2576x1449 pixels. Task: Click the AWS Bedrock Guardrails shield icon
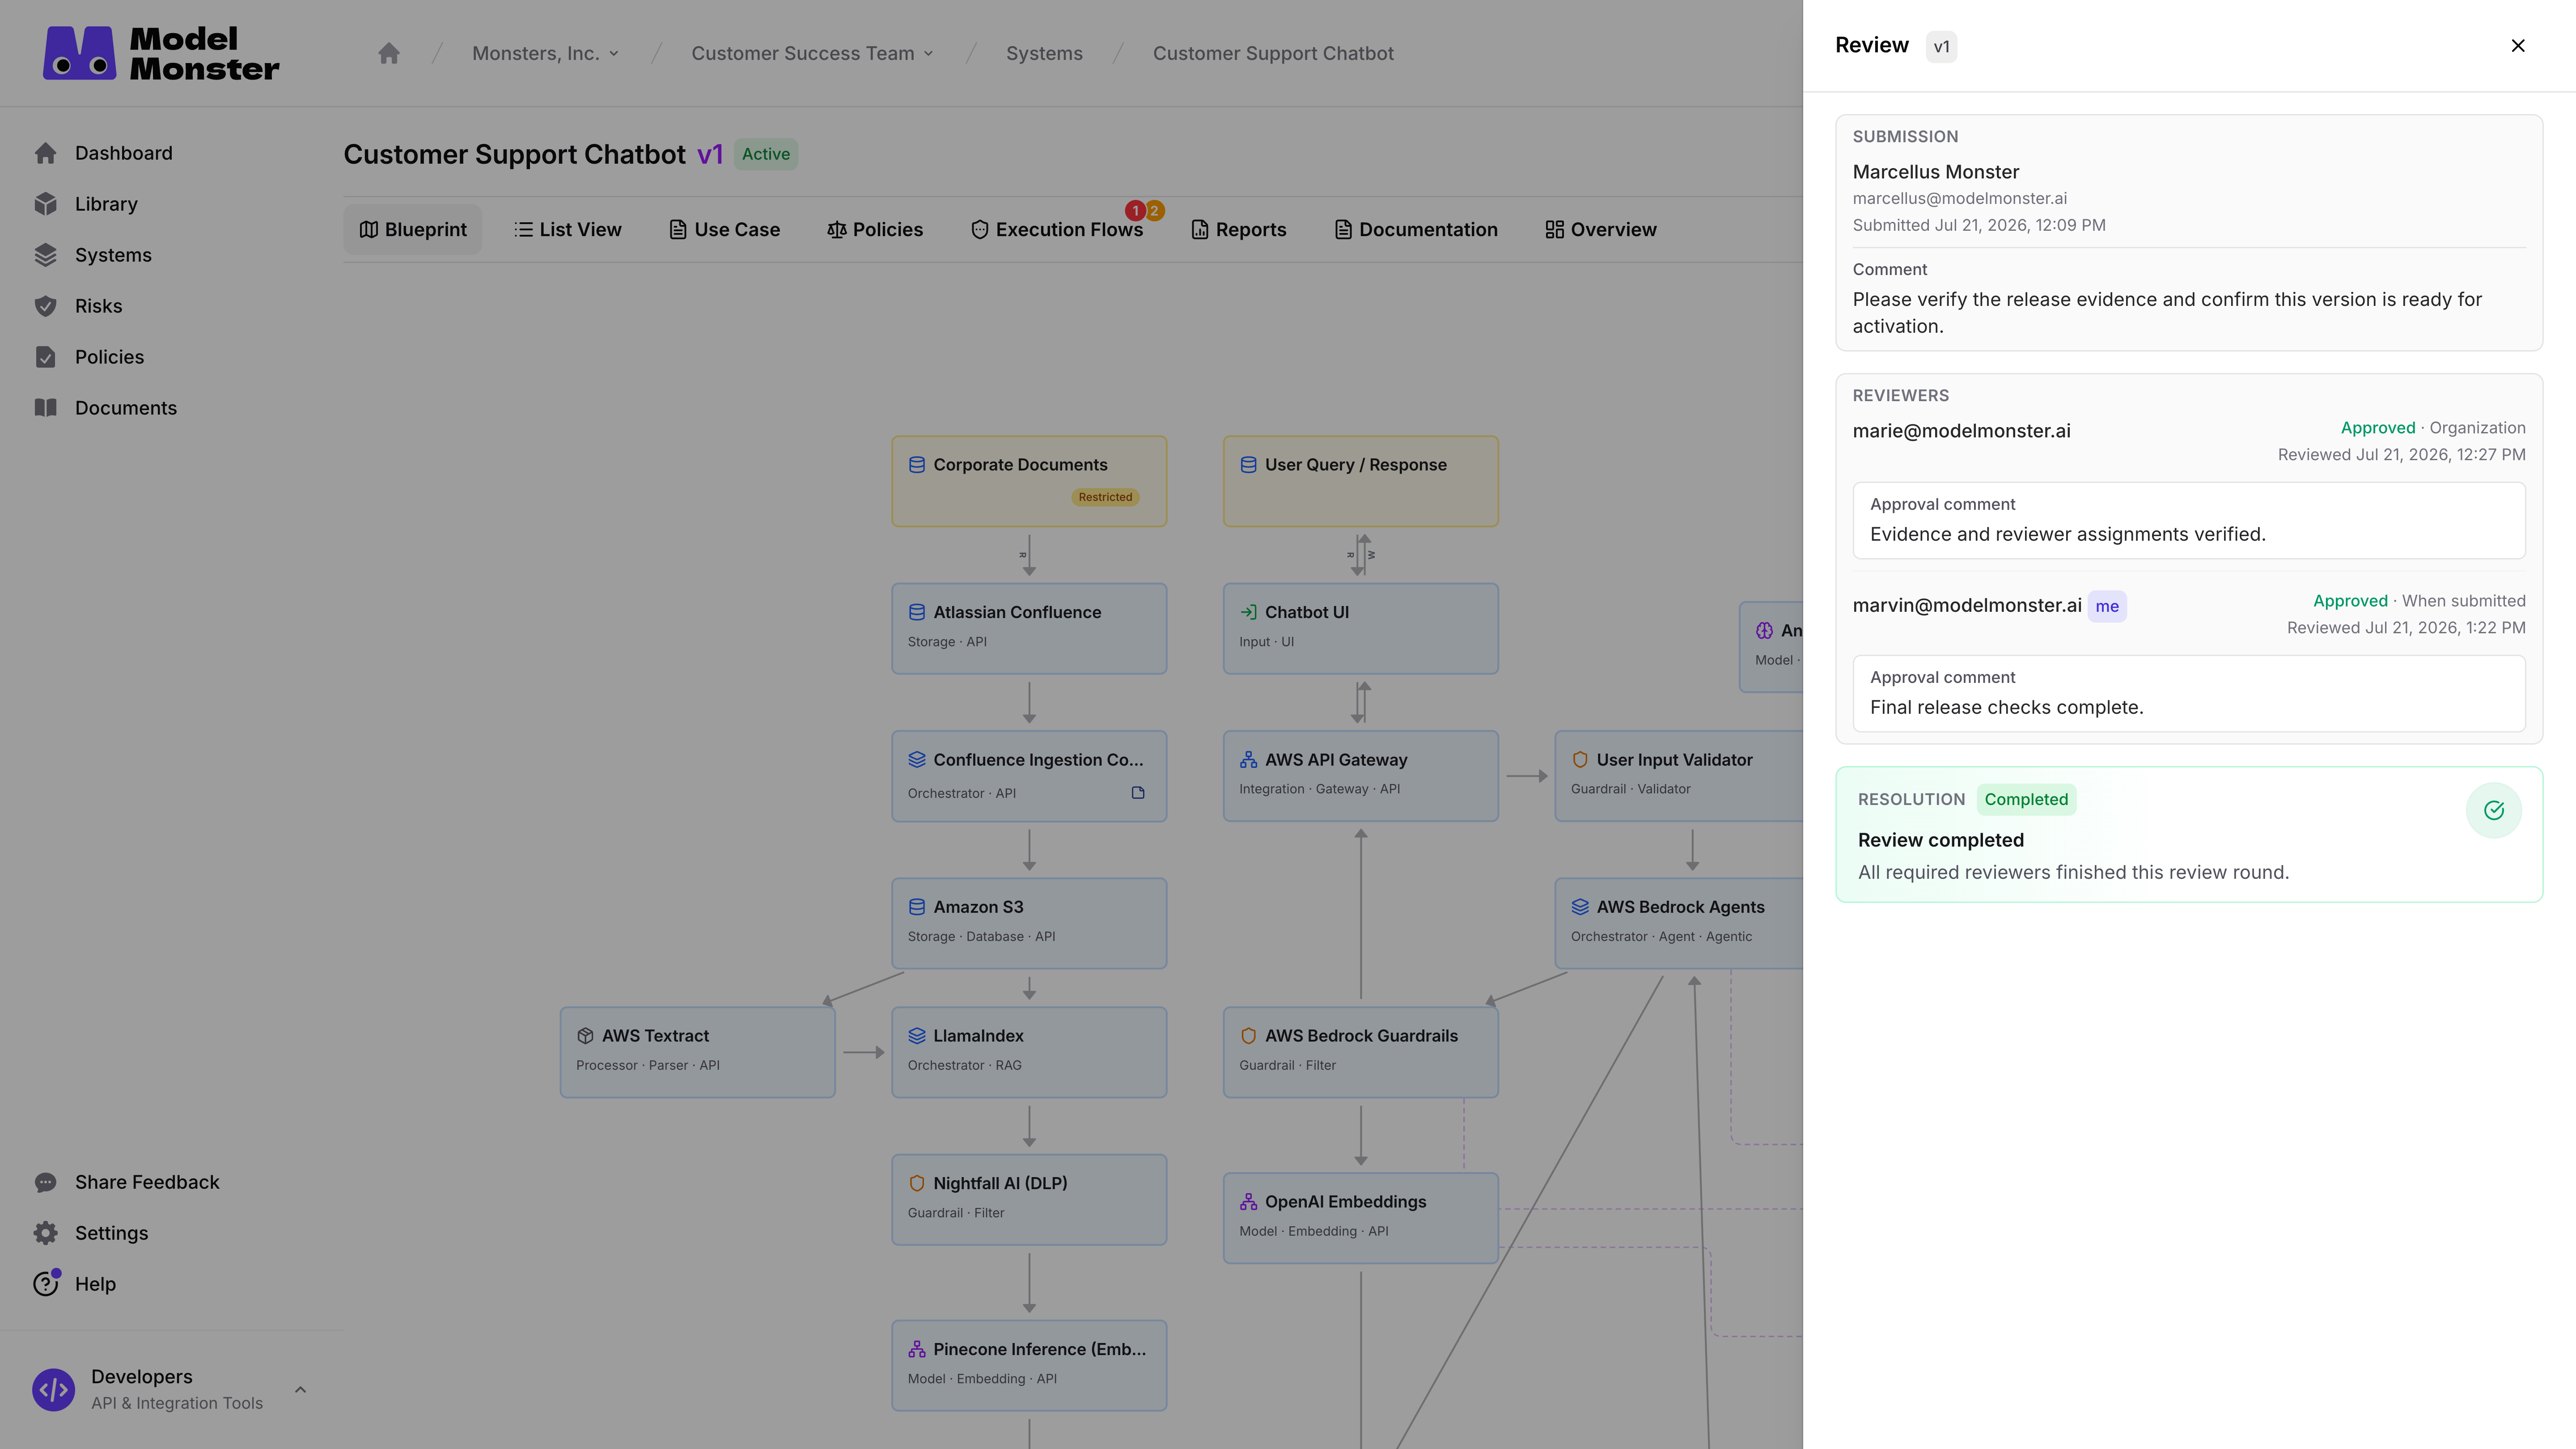[1249, 1036]
